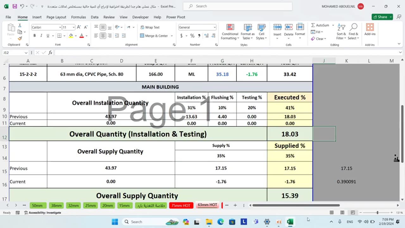Expand the Merge & Center dropdown arrow
Image resolution: width=405 pixels, height=228 pixels.
point(172,36)
